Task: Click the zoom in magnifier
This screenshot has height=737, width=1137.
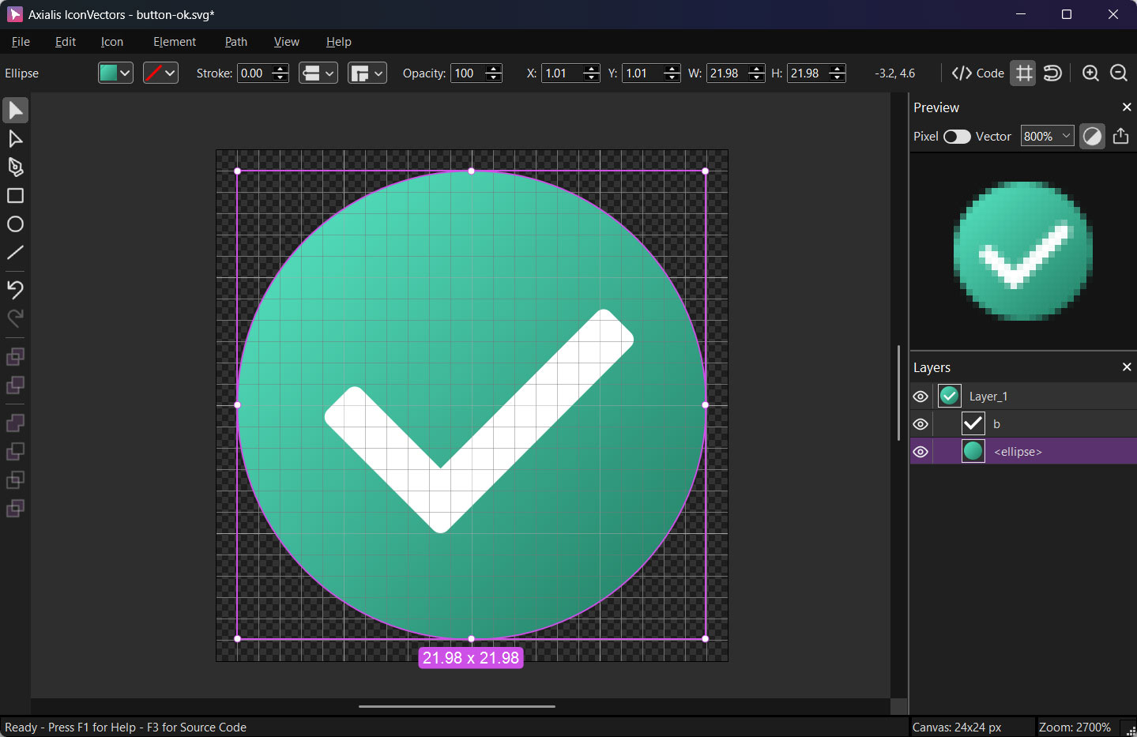Action: click(x=1090, y=73)
